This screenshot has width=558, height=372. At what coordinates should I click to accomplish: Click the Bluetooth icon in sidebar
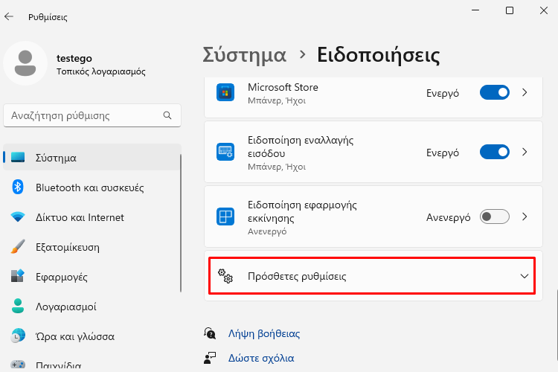coord(18,187)
